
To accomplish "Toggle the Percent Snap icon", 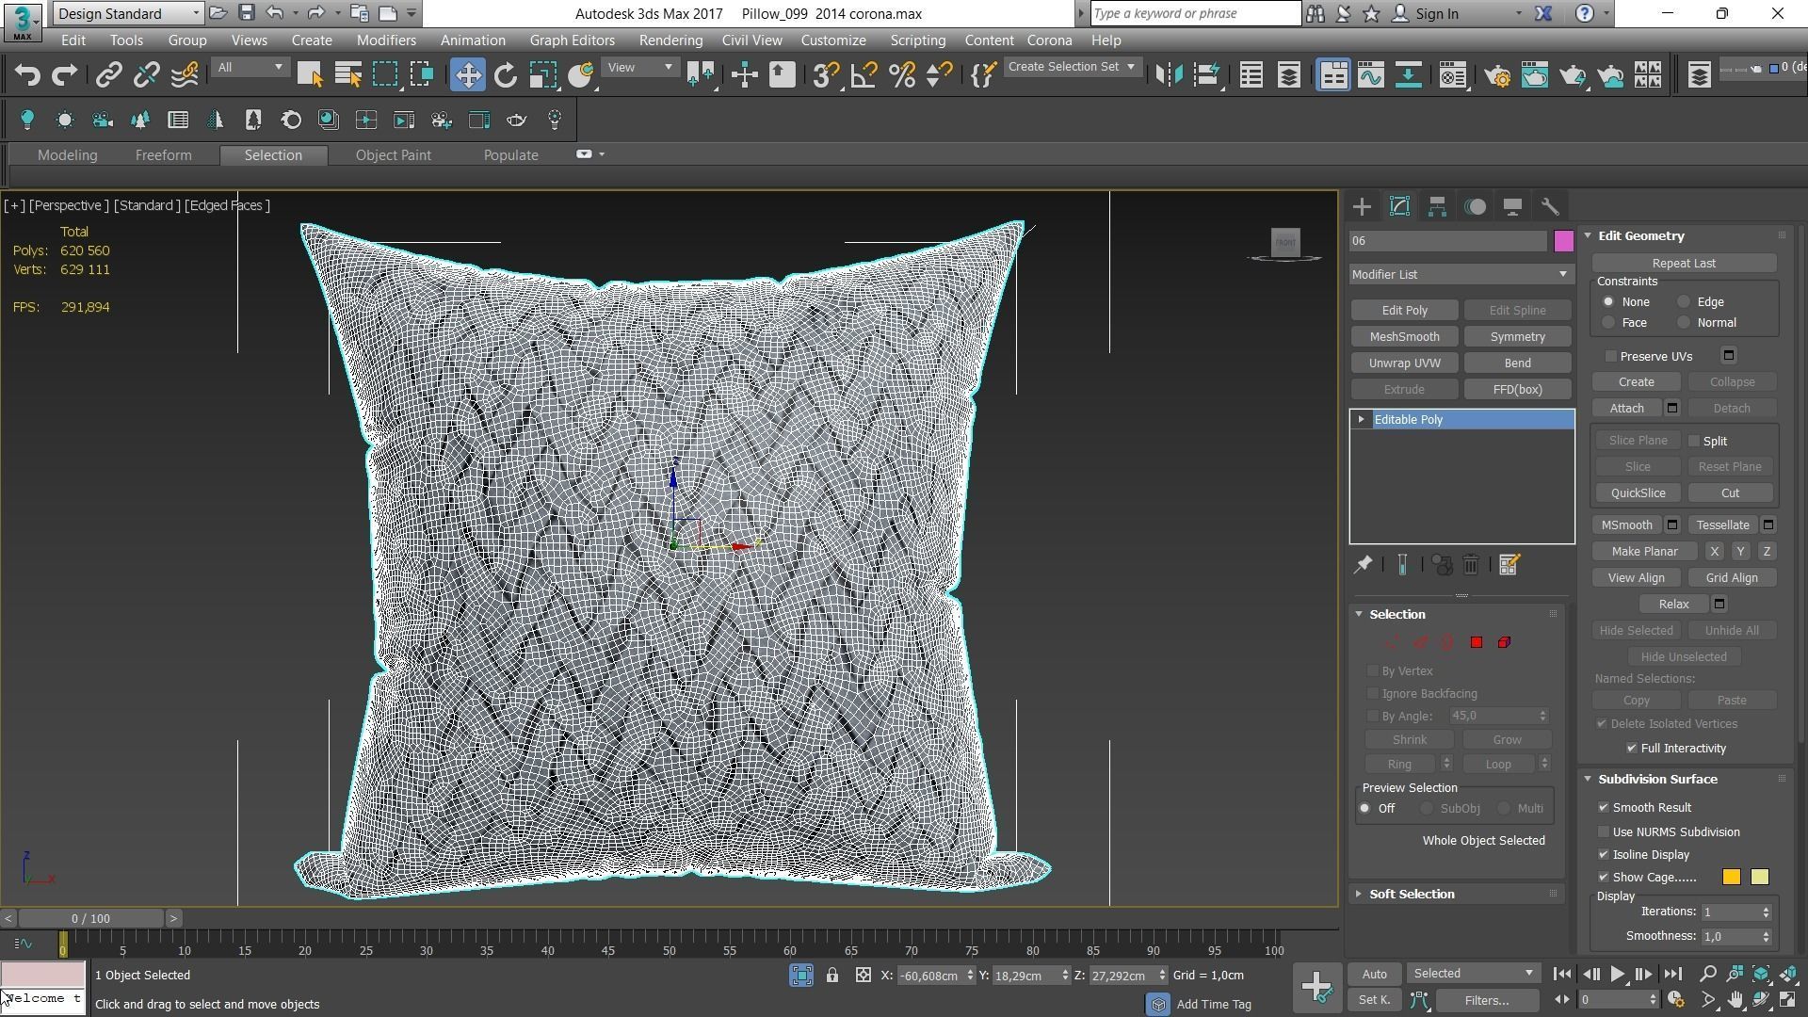I will point(901,75).
